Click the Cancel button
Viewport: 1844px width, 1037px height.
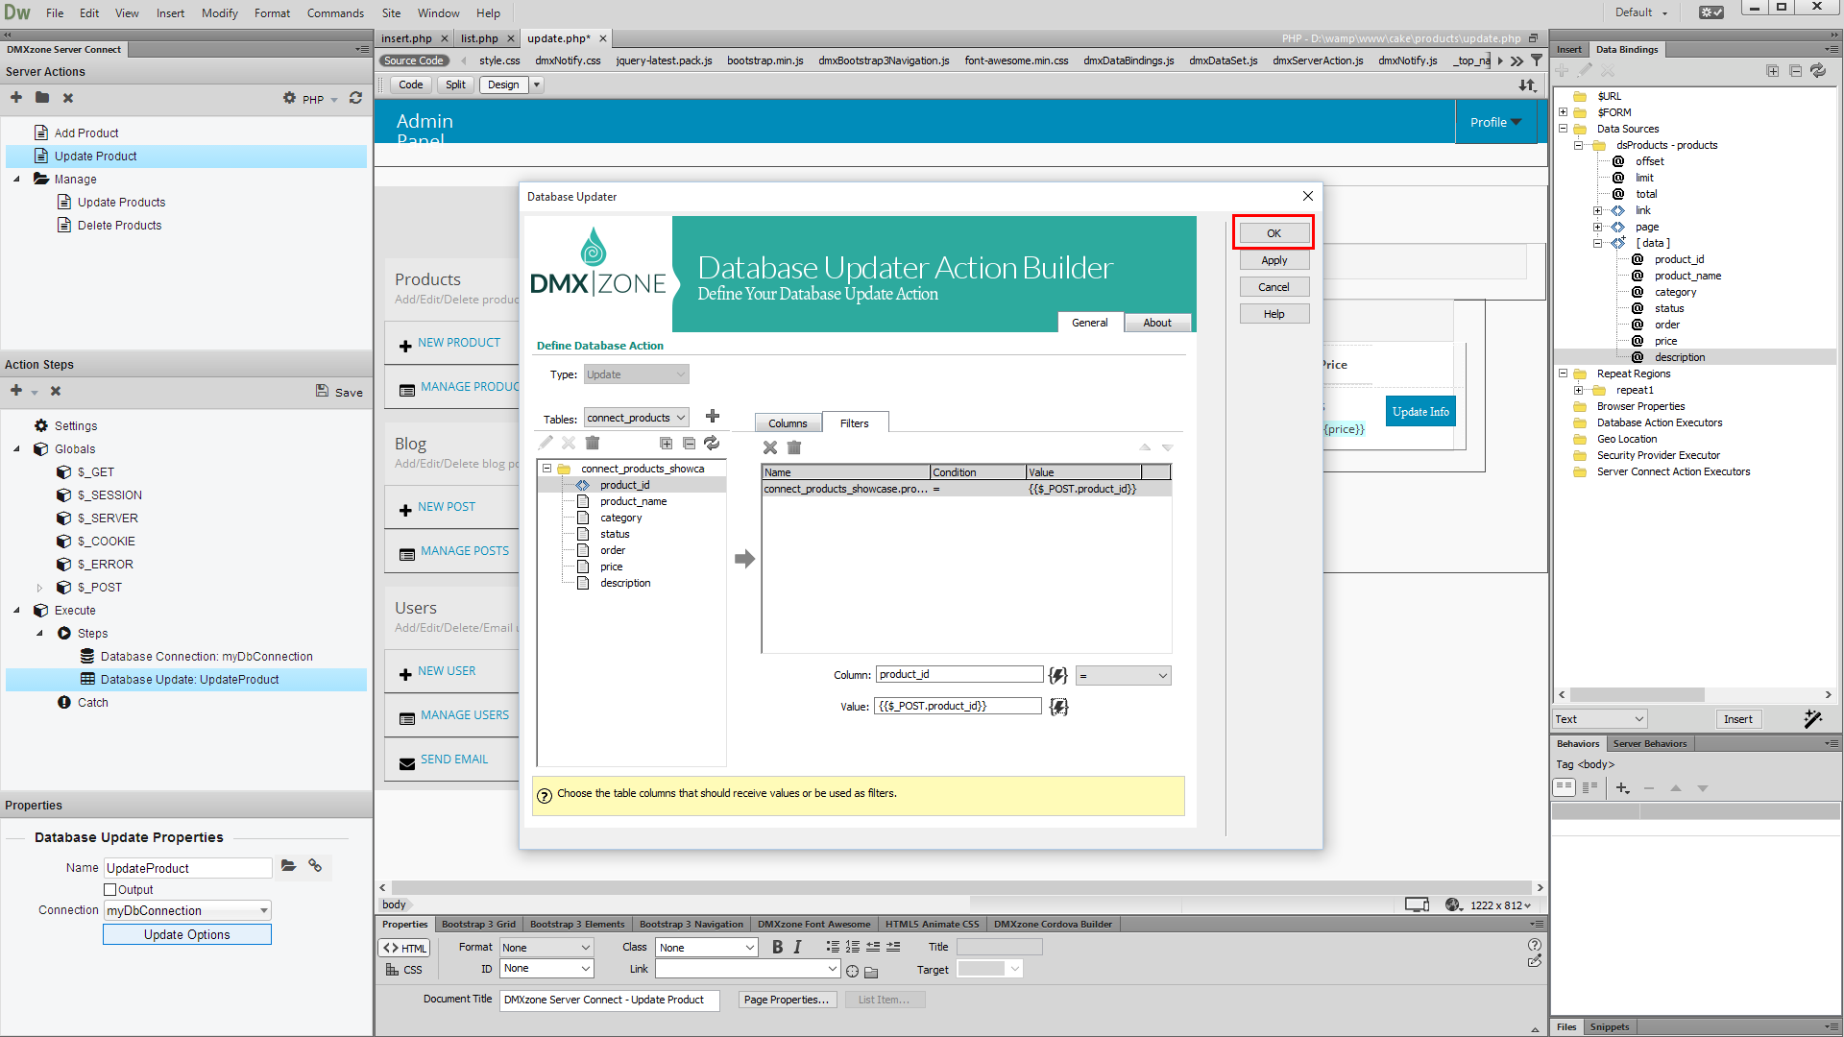1274,287
